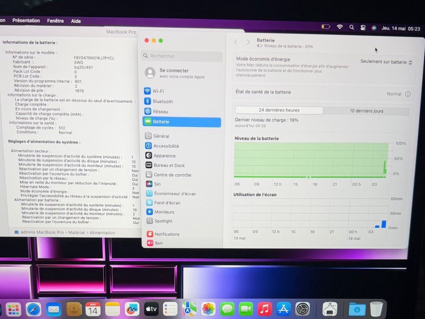Click the Rechercher search field
This screenshot has width=425, height=319.
(182, 56)
